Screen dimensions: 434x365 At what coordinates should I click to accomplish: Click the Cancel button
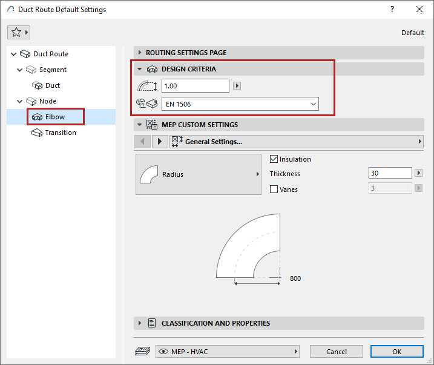click(x=337, y=352)
